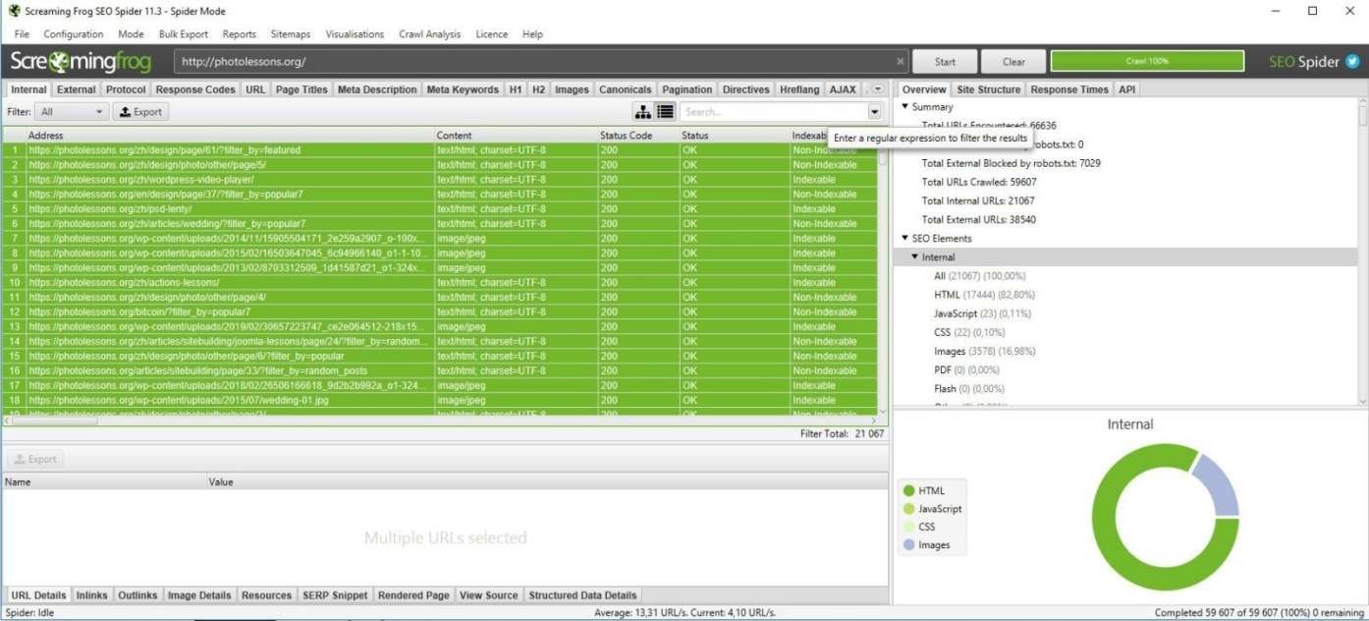Viewport: 1369px width, 621px height.
Task: Open the Rendered Page bottom tab
Action: [413, 595]
